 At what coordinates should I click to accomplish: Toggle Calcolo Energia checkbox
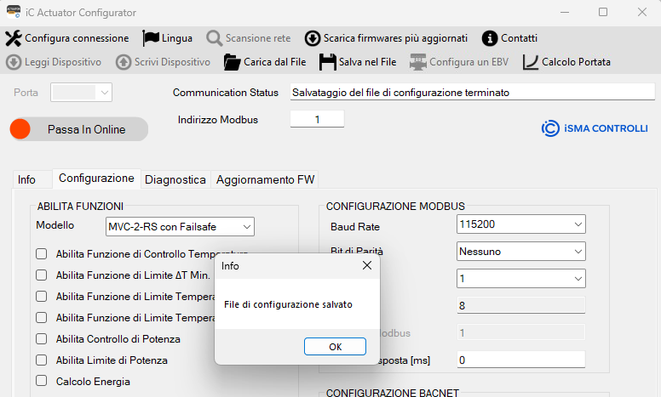(41, 381)
